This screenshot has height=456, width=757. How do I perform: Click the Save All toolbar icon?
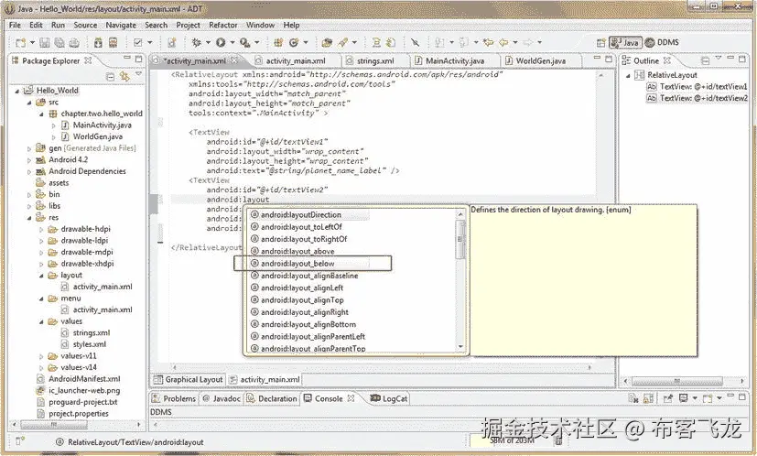click(59, 42)
